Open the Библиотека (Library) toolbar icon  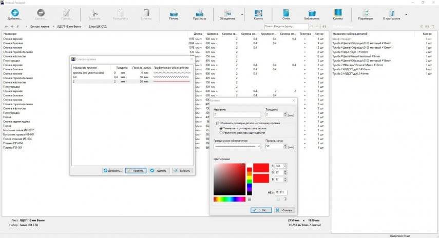311,13
